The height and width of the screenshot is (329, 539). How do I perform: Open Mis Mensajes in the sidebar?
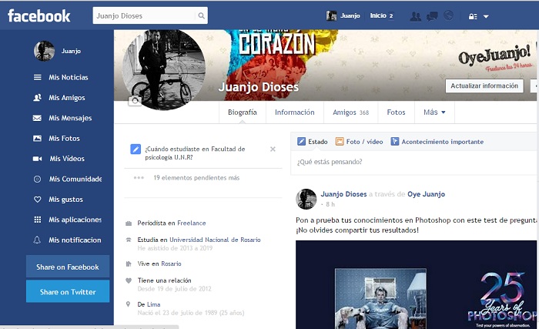(70, 118)
